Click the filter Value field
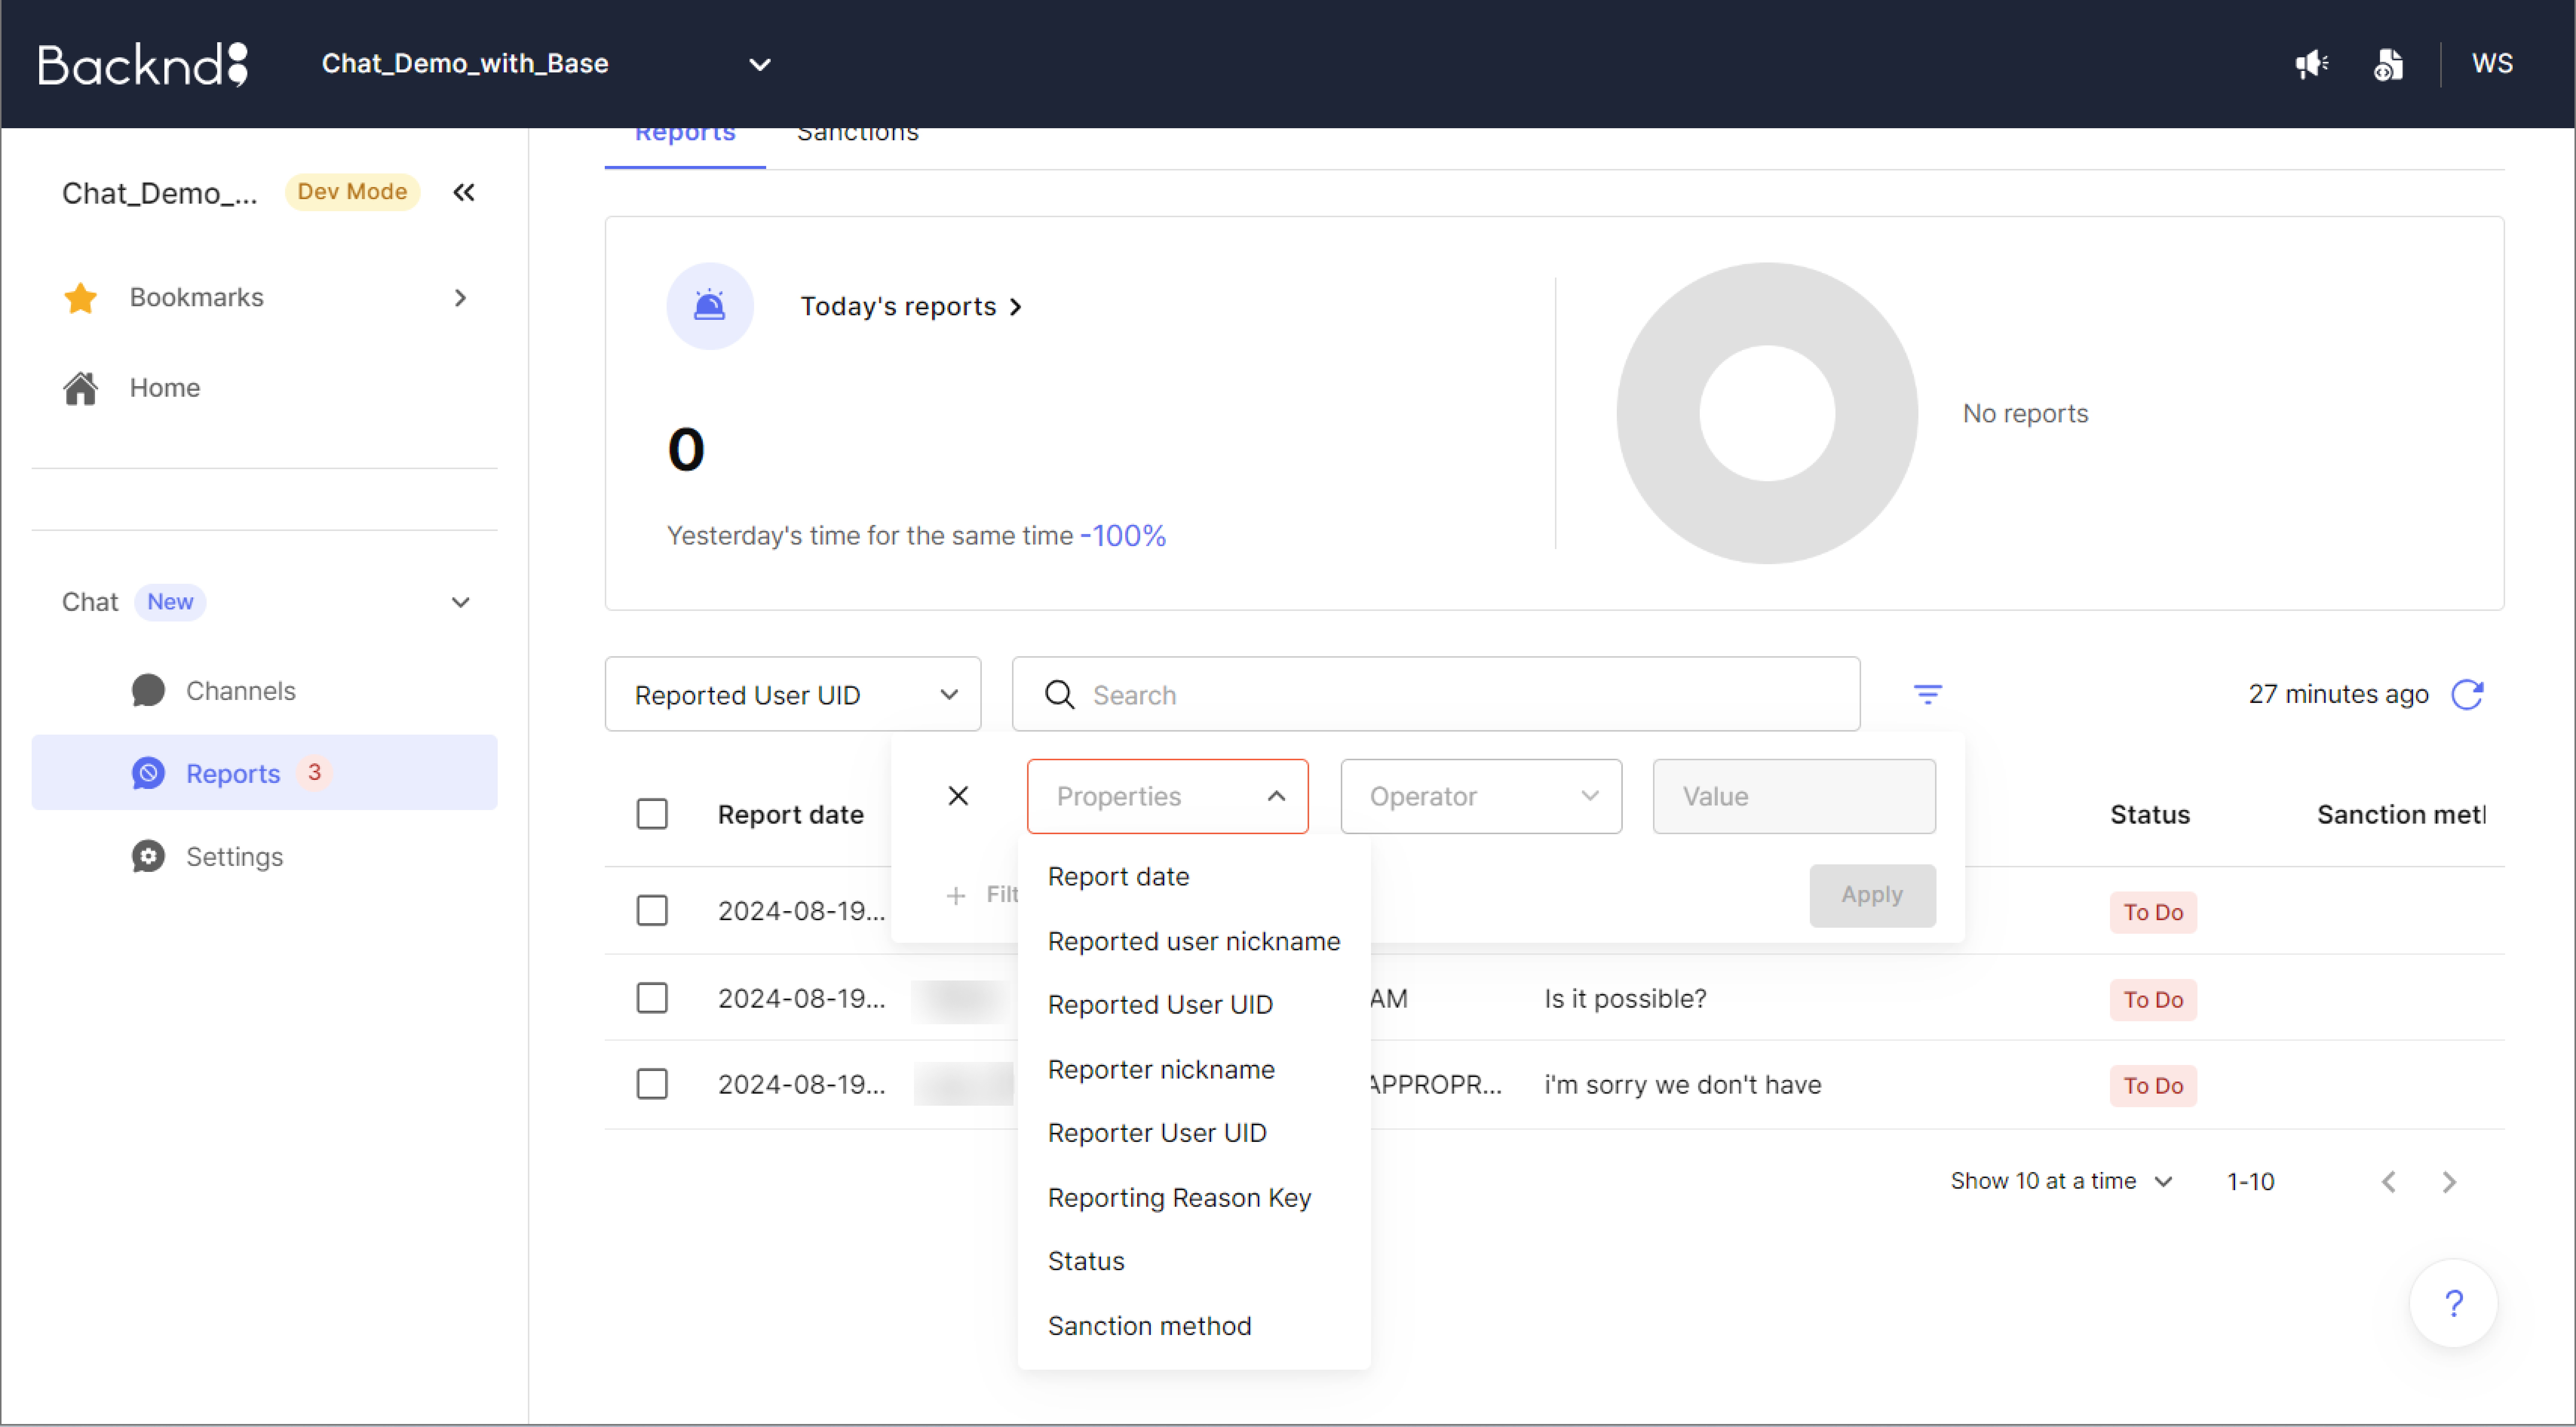Viewport: 2576px width, 1427px height. pos(1794,796)
